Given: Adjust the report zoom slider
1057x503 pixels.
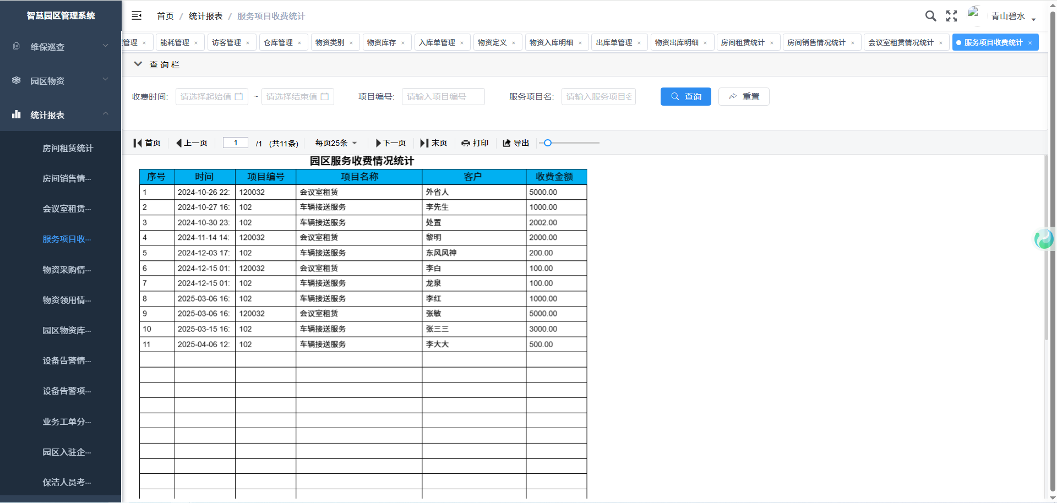Looking at the screenshot, I should coord(548,143).
